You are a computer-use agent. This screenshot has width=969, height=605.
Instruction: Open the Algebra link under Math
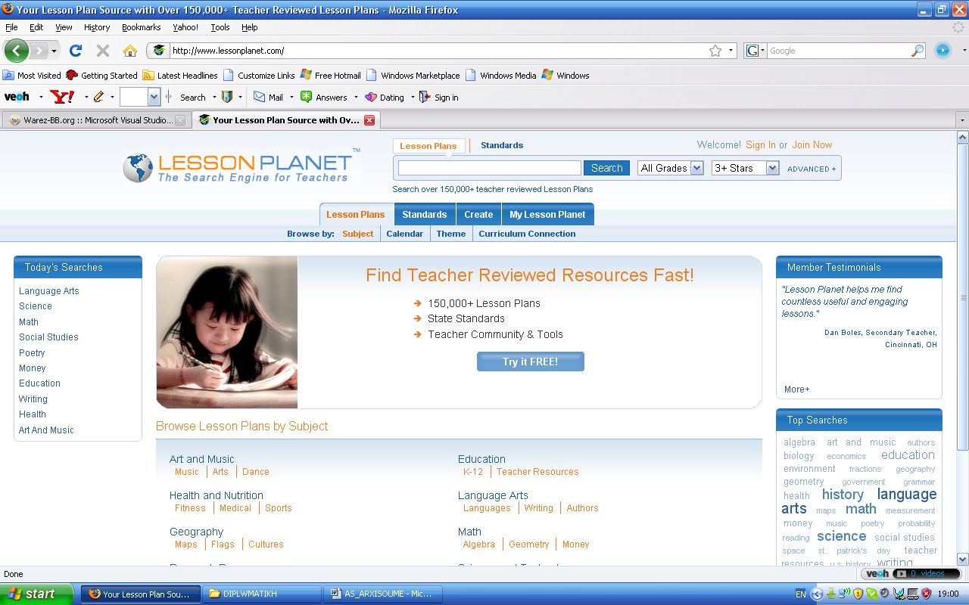tap(479, 544)
